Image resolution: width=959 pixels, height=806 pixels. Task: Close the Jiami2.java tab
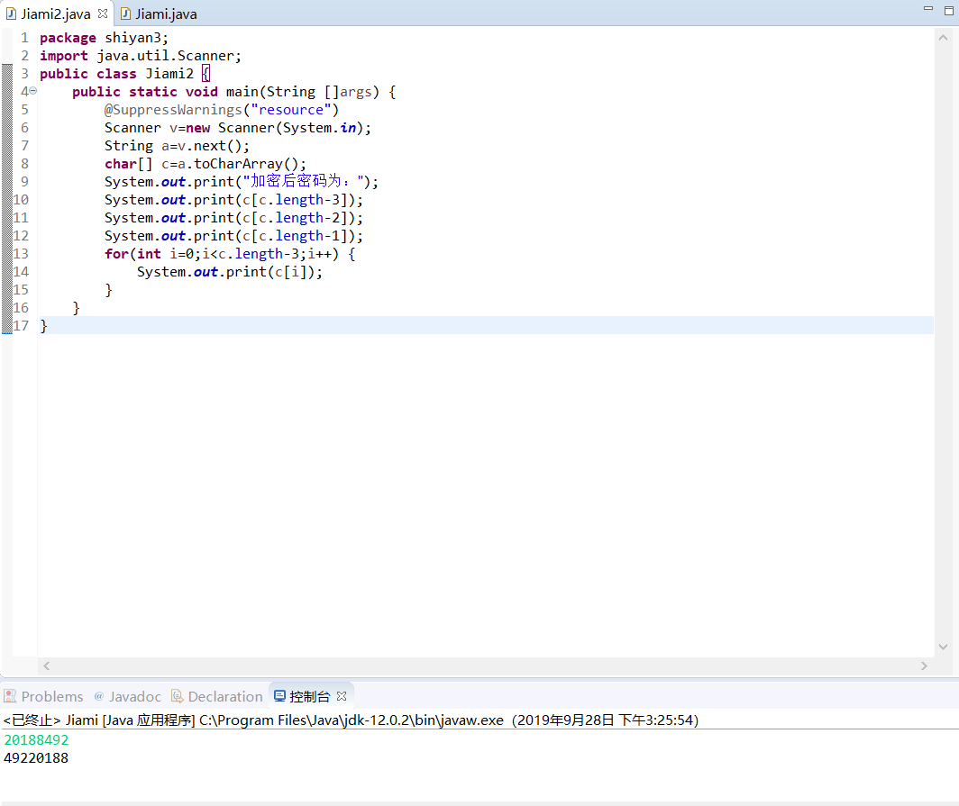(103, 13)
